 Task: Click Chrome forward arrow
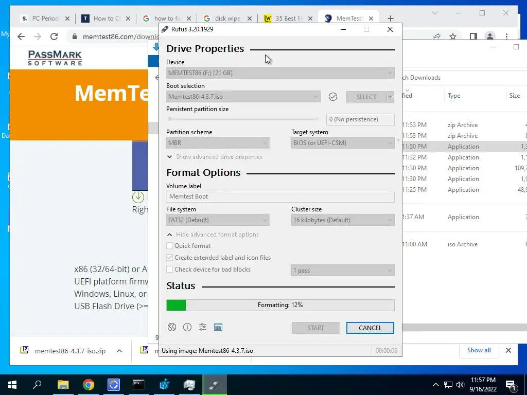(x=37, y=37)
